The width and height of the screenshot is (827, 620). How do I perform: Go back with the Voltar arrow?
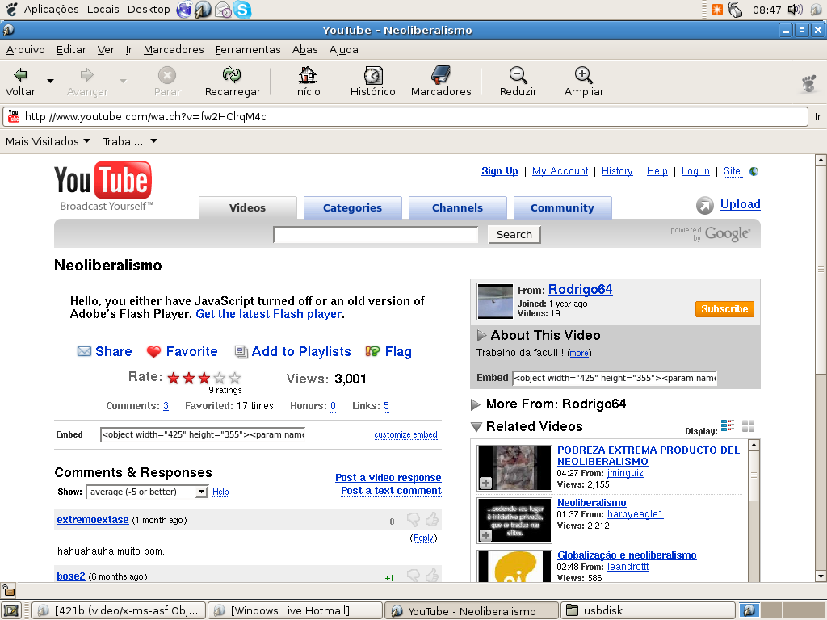(x=20, y=75)
